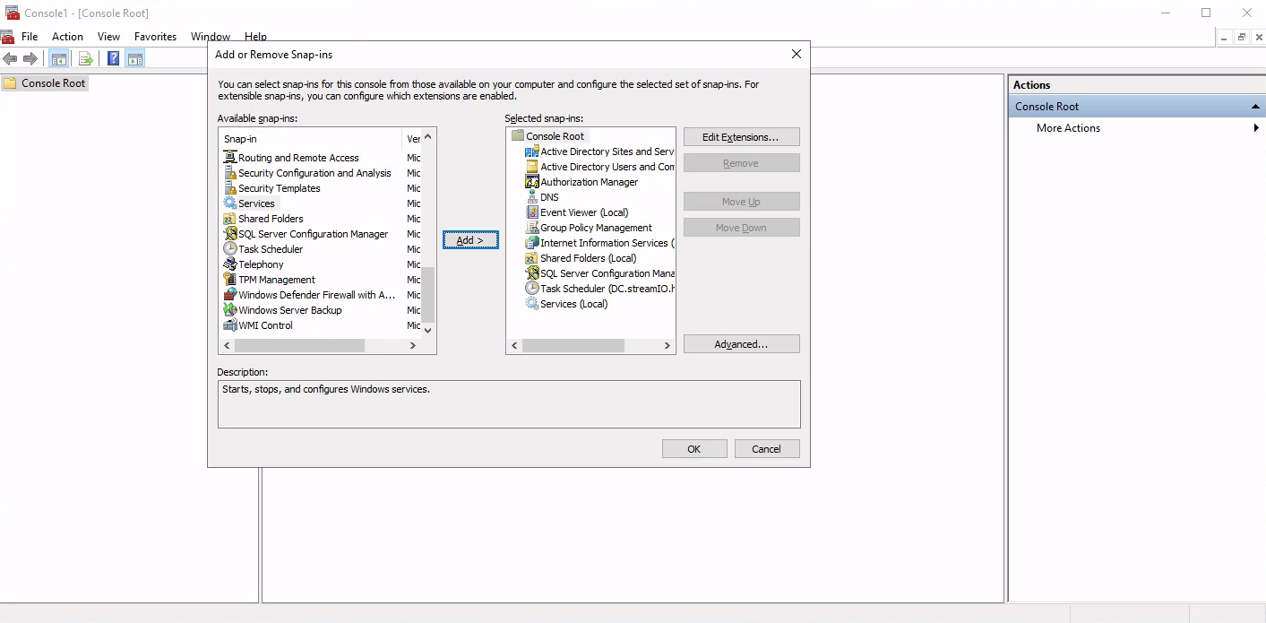Pick the Security Templates icon in available snap-ins

tap(230, 188)
